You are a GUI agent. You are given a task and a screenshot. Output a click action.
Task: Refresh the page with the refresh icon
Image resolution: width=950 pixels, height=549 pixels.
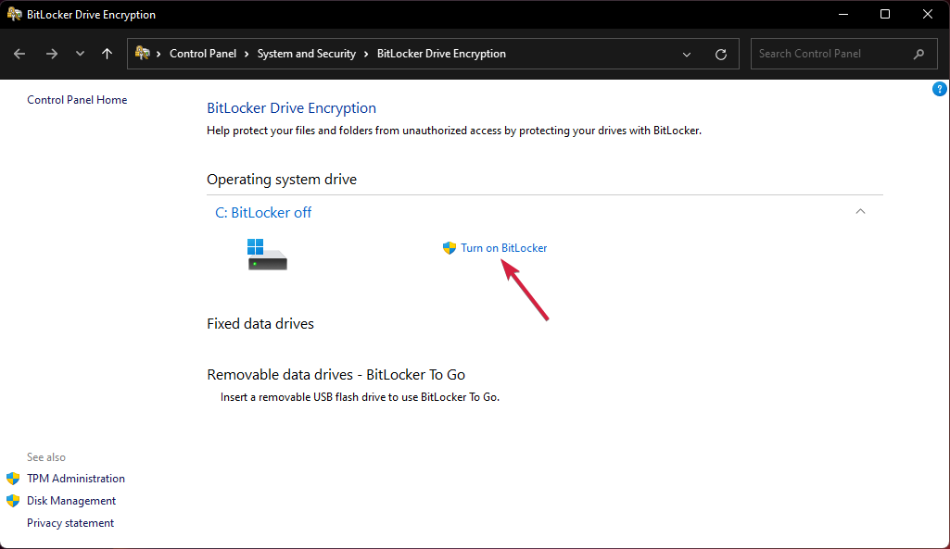pos(720,53)
